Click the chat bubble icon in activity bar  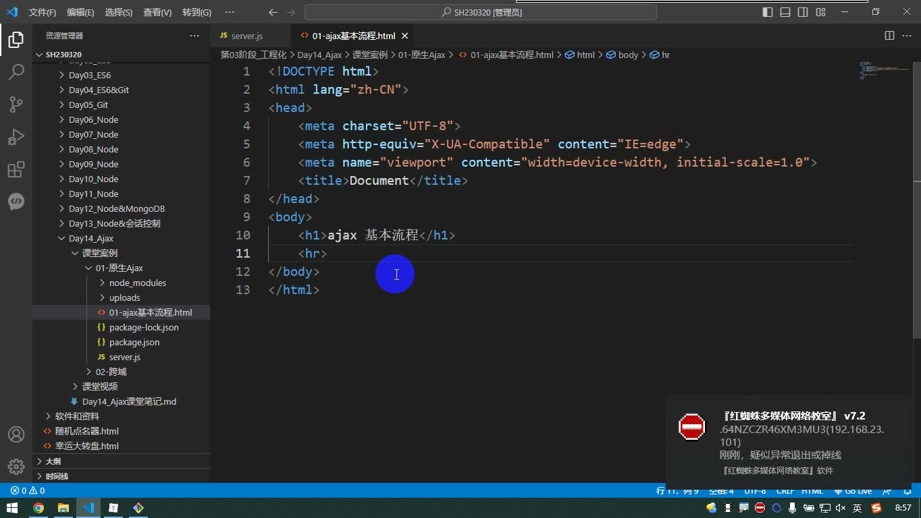pyautogui.click(x=16, y=201)
